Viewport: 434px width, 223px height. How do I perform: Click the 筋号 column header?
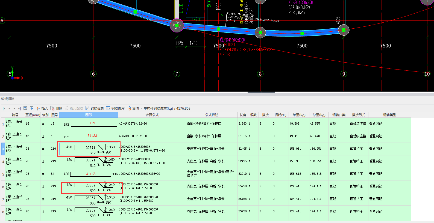[x=15, y=115]
